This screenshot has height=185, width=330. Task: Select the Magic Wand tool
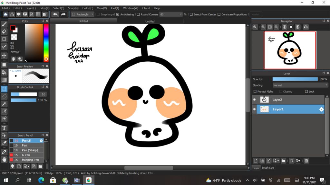pyautogui.click(x=4, y=104)
